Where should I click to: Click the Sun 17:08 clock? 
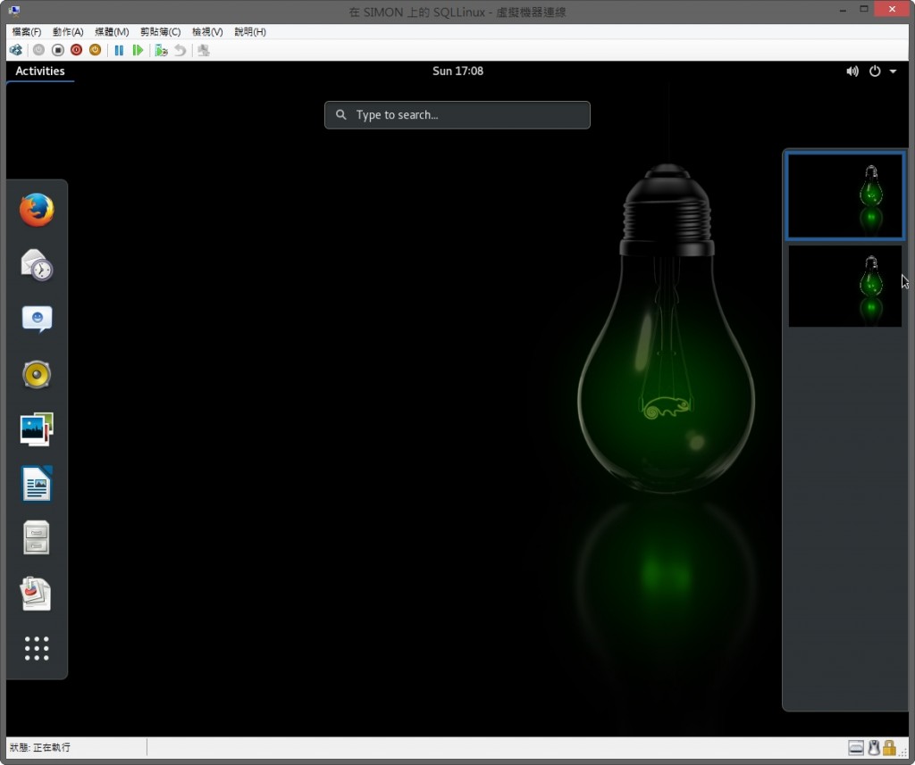pos(457,71)
